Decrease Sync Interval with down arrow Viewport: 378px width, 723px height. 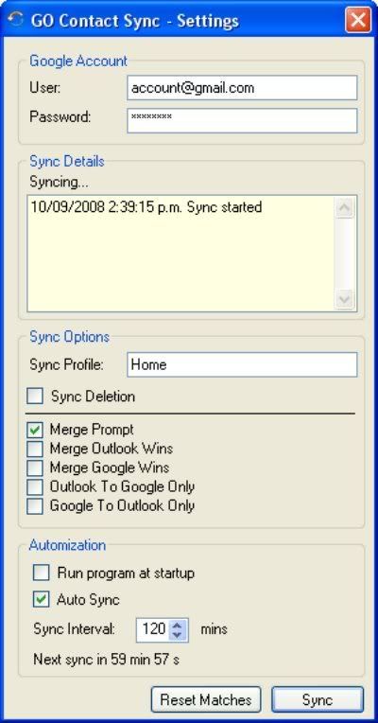[x=178, y=635]
